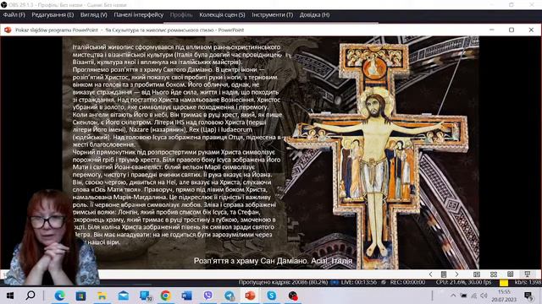542x304 pixels.
Task: Click the LIVE: 00:13:56 streaming status
Action: 359,282
